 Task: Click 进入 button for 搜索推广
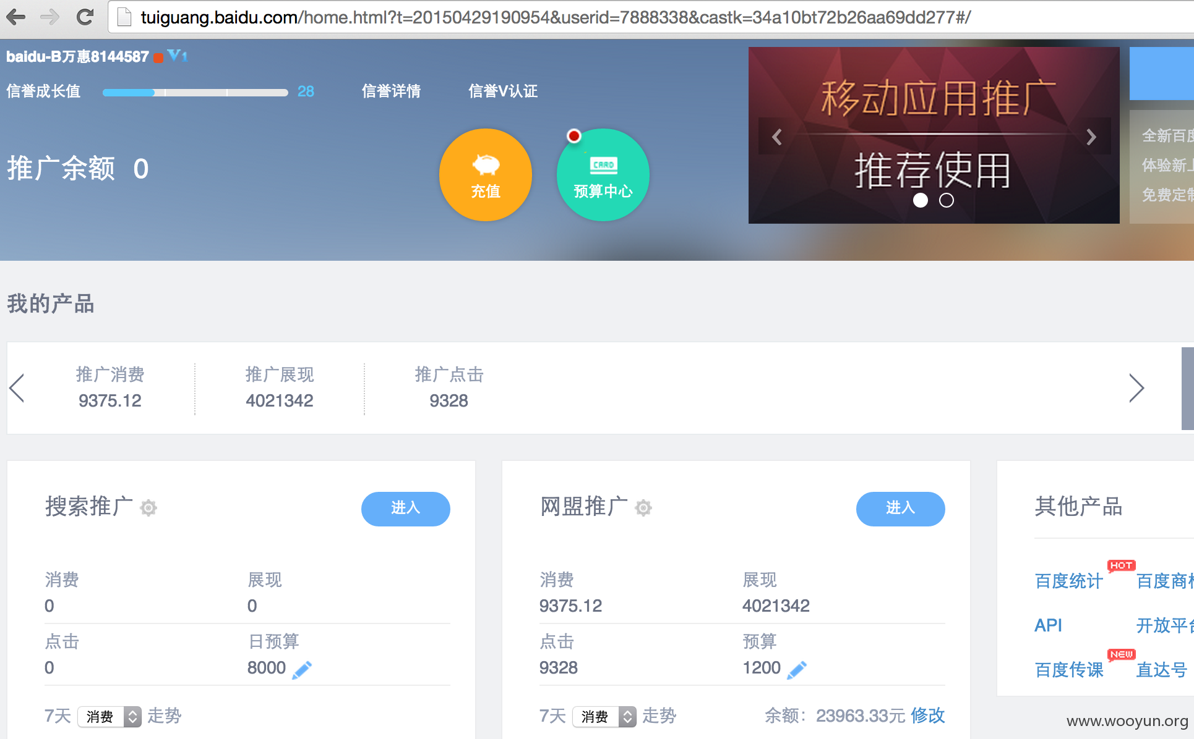point(406,509)
